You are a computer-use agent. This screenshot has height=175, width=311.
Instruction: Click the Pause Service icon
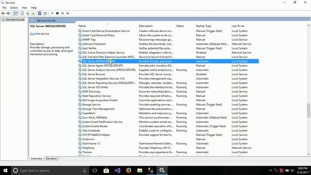(x=63, y=13)
